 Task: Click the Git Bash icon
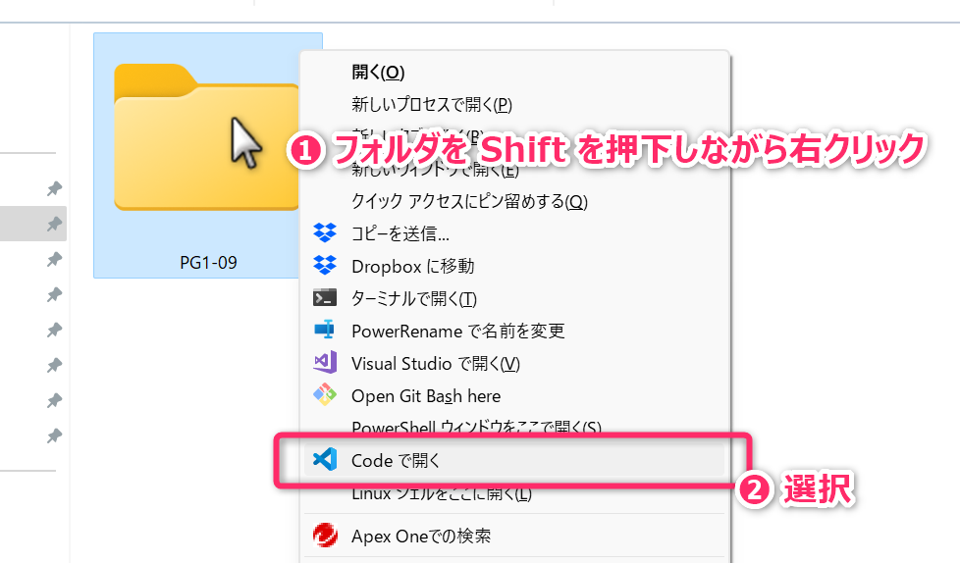[x=324, y=395]
